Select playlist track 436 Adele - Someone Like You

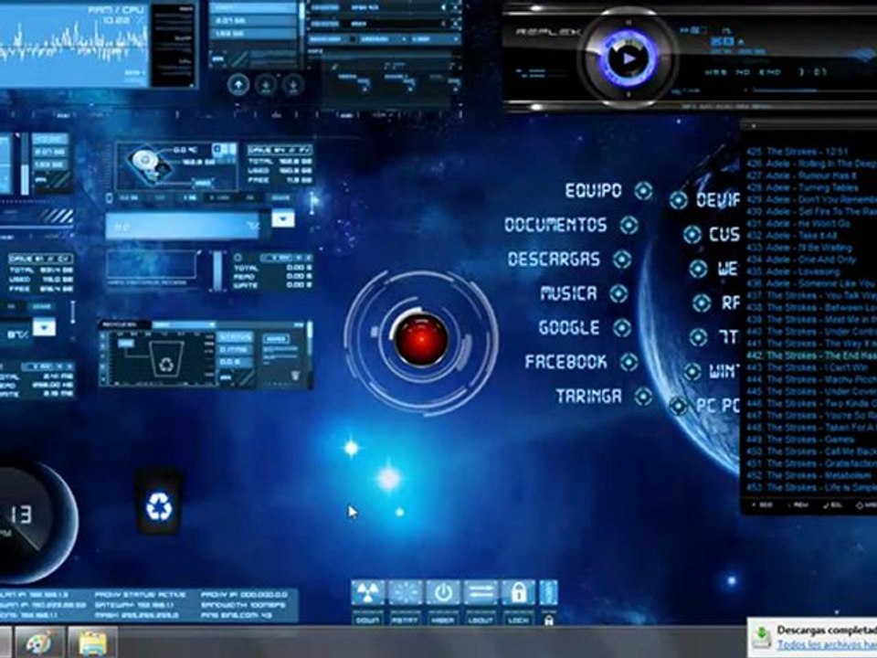coord(811,283)
